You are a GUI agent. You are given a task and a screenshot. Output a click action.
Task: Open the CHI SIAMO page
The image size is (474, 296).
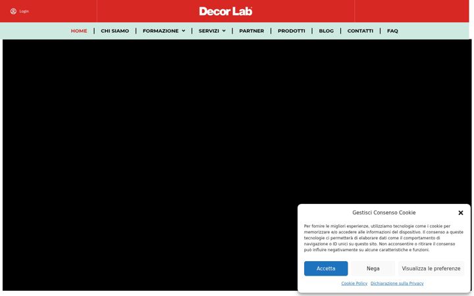[115, 31]
